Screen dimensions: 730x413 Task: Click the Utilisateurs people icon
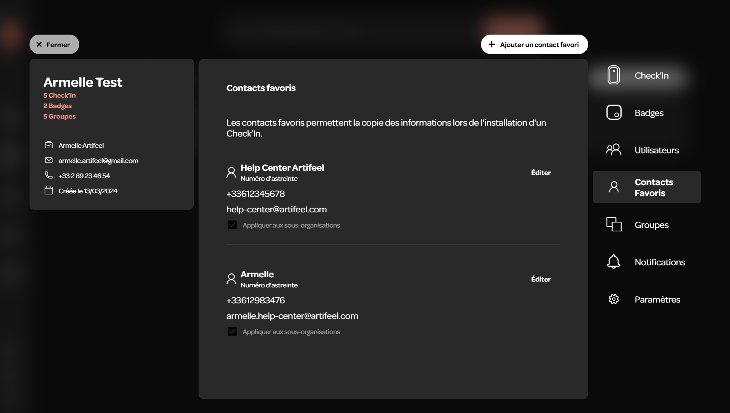(614, 150)
